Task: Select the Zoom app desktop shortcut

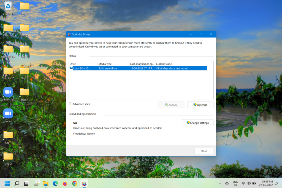Action: pos(8,115)
